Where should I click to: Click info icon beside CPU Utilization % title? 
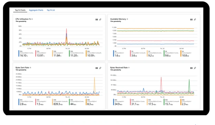point(32,19)
